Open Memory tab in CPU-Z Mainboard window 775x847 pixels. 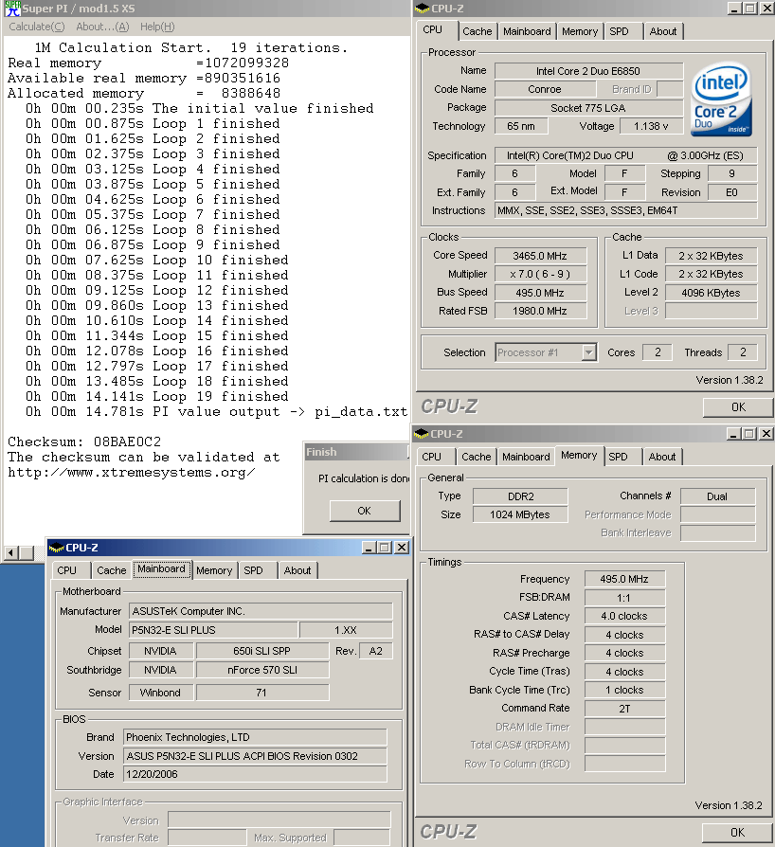tap(214, 570)
